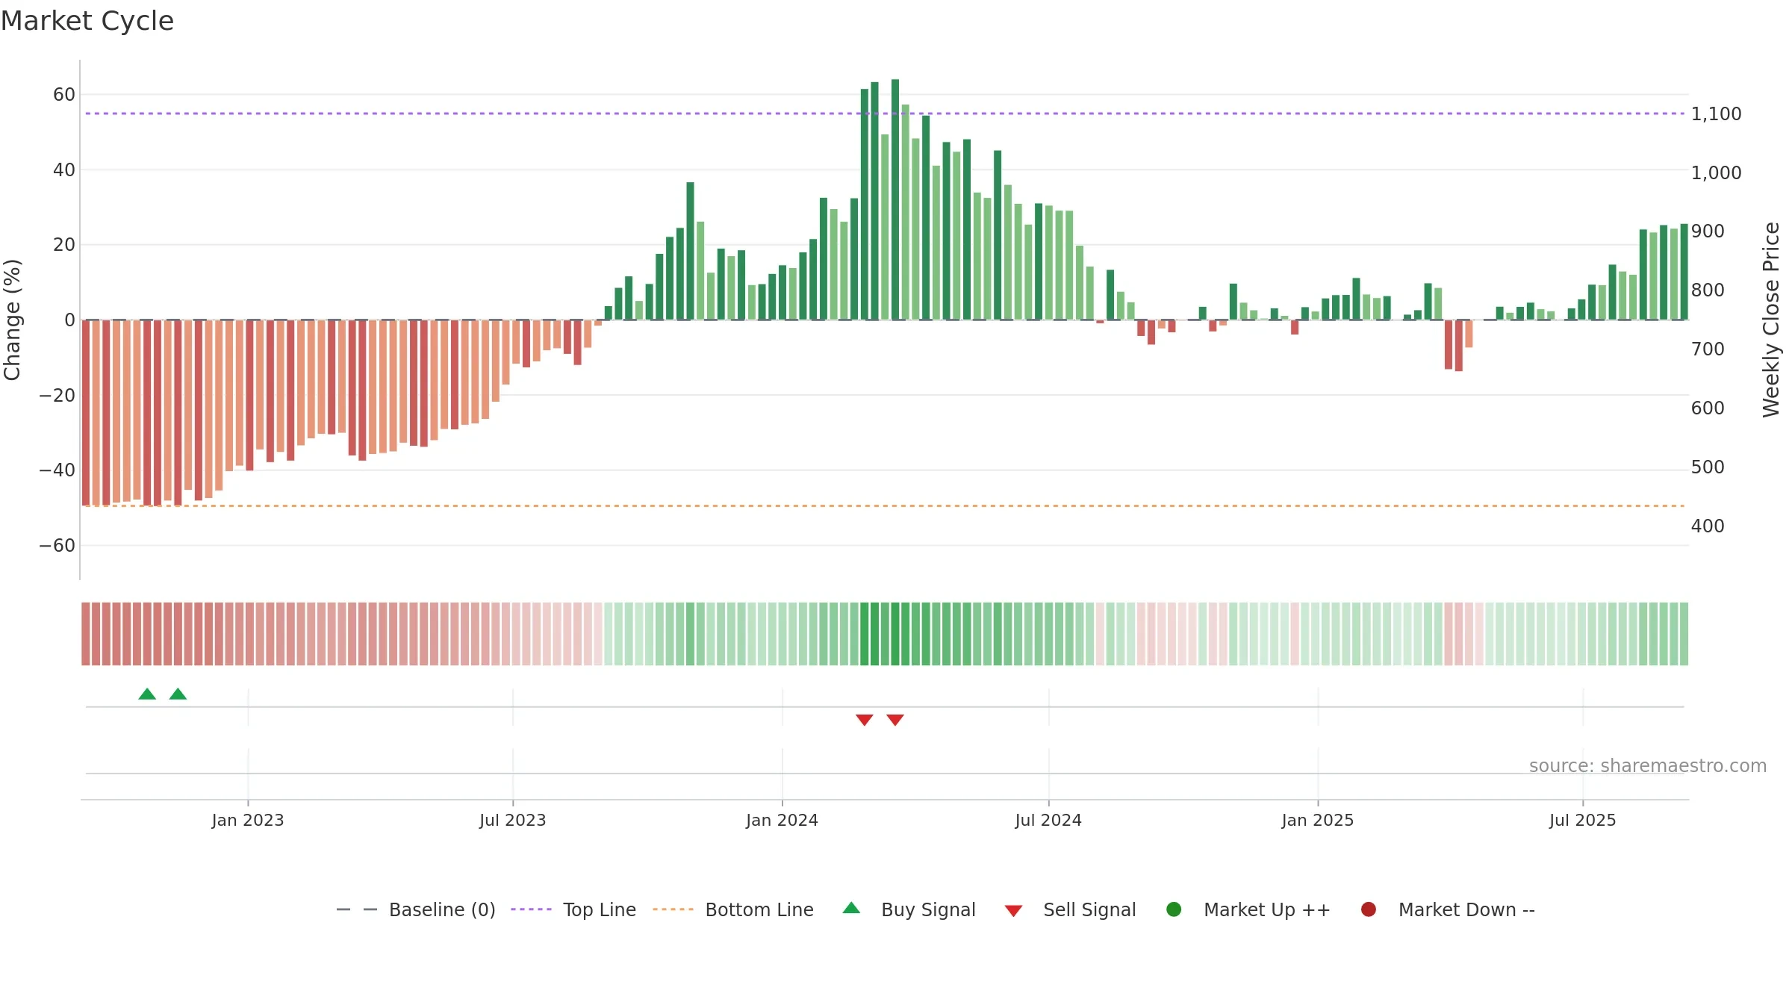Click the Sell Signal legend triangle icon
This screenshot has width=1792, height=1008.
pyautogui.click(x=1013, y=911)
